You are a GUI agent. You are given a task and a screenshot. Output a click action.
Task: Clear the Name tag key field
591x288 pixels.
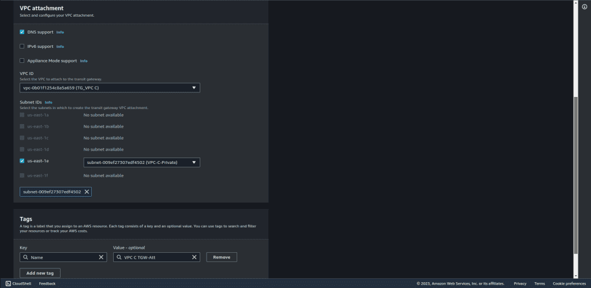101,257
